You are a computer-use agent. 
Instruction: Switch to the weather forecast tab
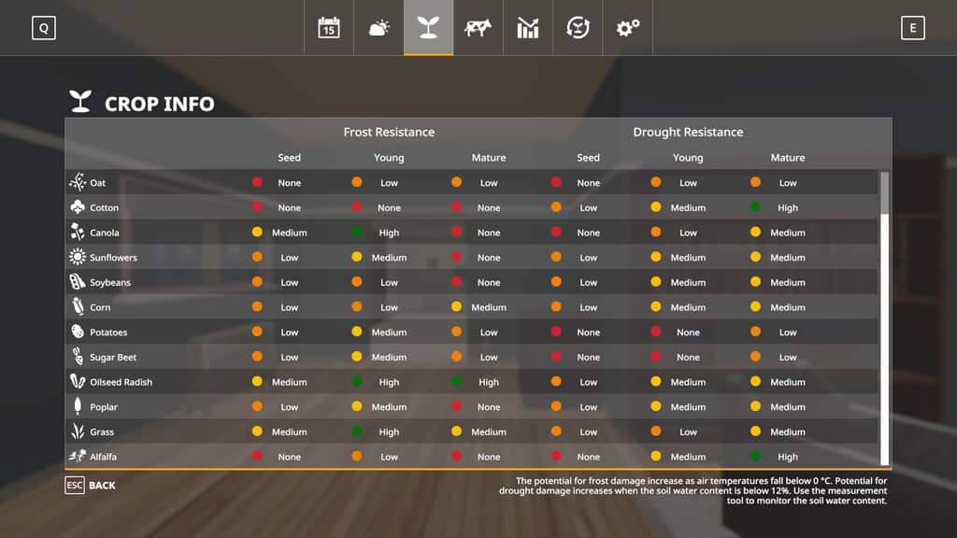[379, 28]
